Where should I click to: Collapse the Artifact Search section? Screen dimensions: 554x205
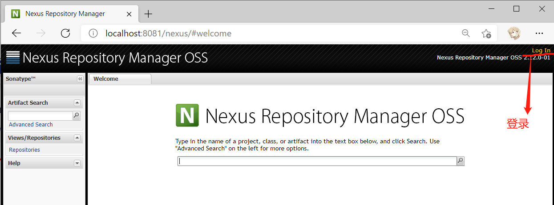click(77, 102)
